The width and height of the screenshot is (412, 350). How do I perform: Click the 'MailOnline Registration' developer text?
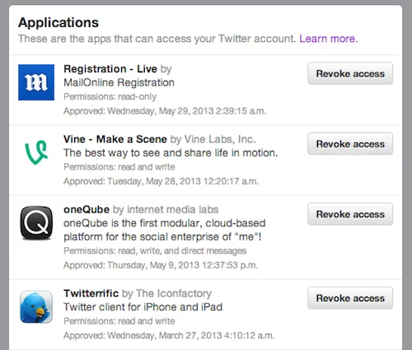pos(119,82)
